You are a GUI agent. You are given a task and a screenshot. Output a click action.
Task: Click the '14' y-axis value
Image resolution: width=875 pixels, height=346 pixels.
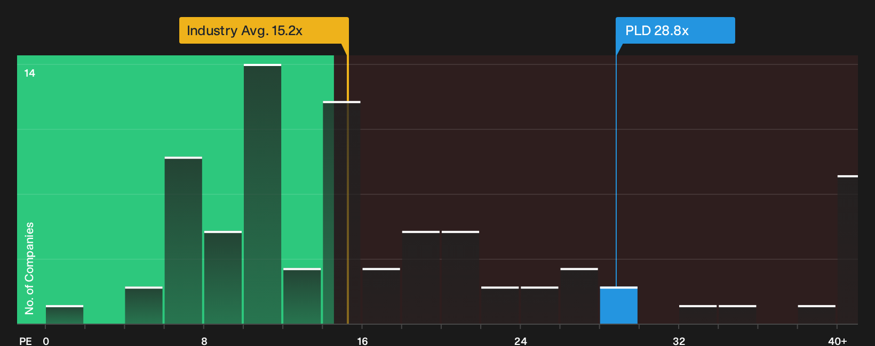30,73
